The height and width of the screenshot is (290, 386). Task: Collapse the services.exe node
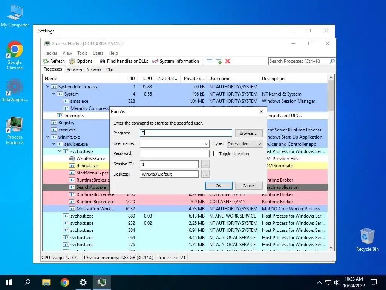coord(54,144)
